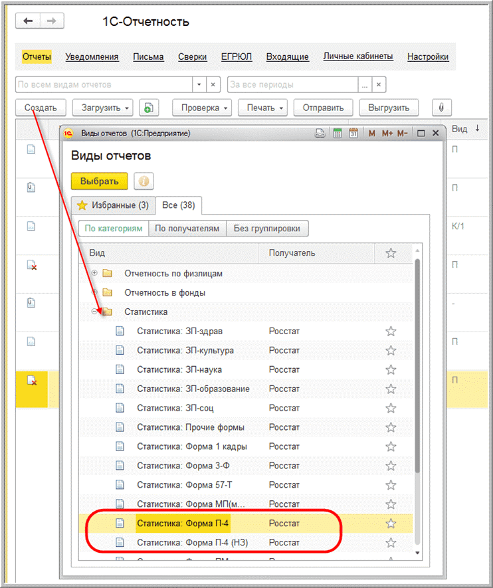Click the green document icon after Загрузить
Viewport: 493px width, 588px height.
[x=150, y=108]
